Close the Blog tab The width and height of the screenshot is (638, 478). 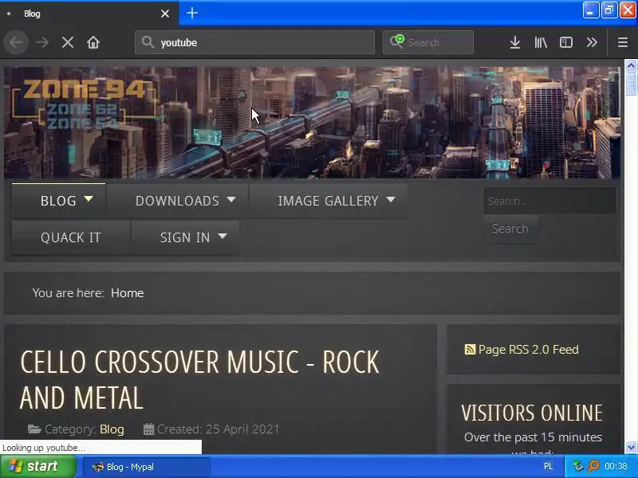[x=165, y=14]
